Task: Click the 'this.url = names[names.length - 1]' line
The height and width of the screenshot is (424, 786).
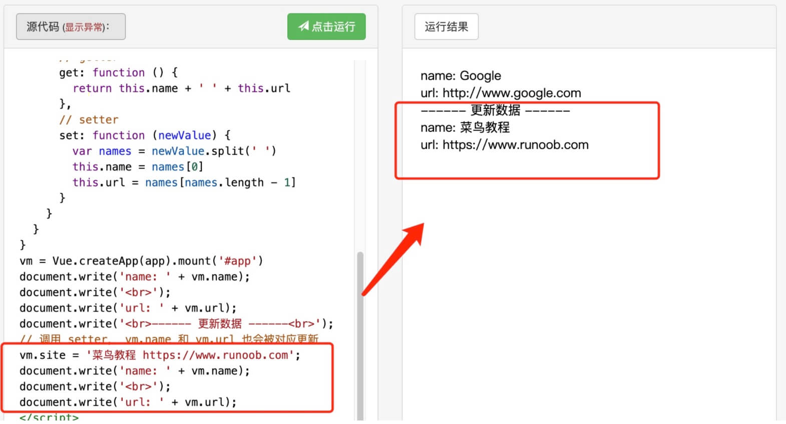Action: (184, 182)
